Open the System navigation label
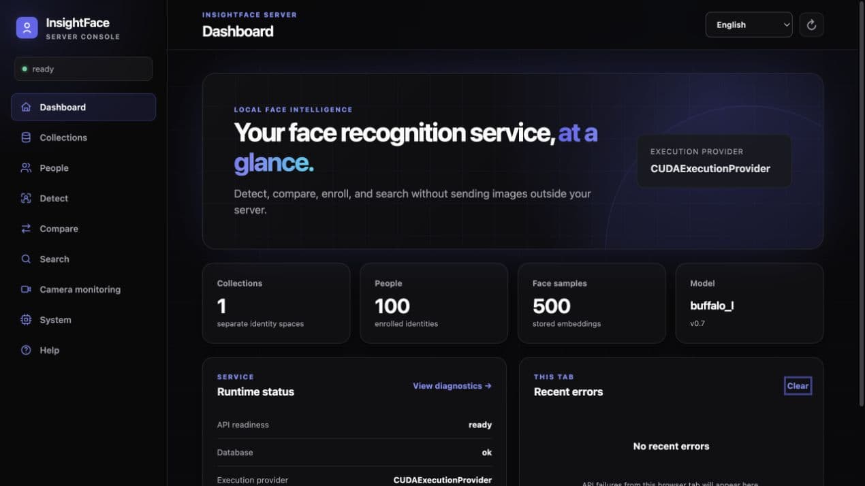 pos(55,320)
